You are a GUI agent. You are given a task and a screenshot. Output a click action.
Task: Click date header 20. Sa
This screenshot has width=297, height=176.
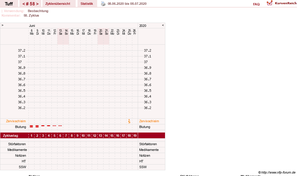click(101, 32)
